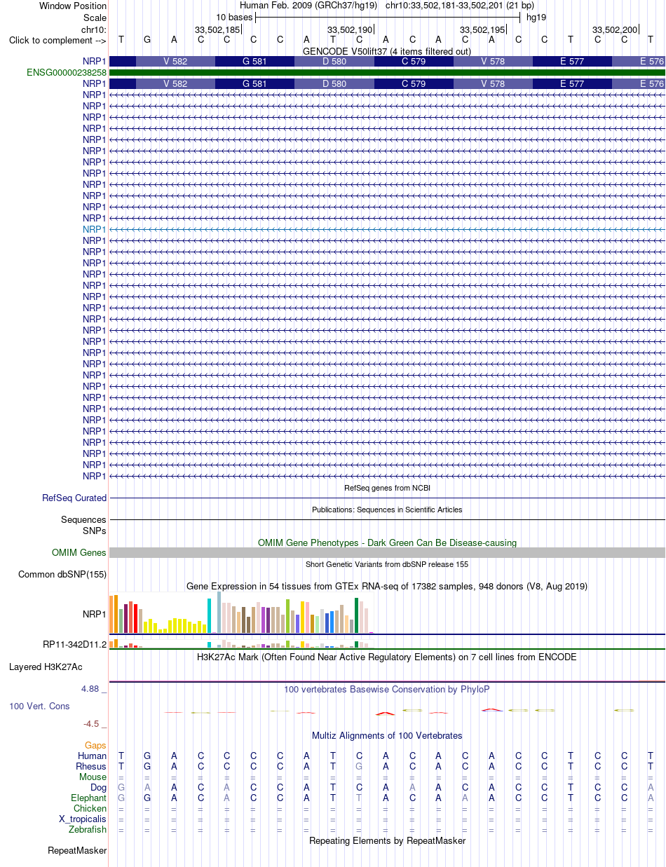Click the NRP1 GTEx expression bar chart
The height and width of the screenshot is (867, 666).
pyautogui.click(x=241, y=613)
